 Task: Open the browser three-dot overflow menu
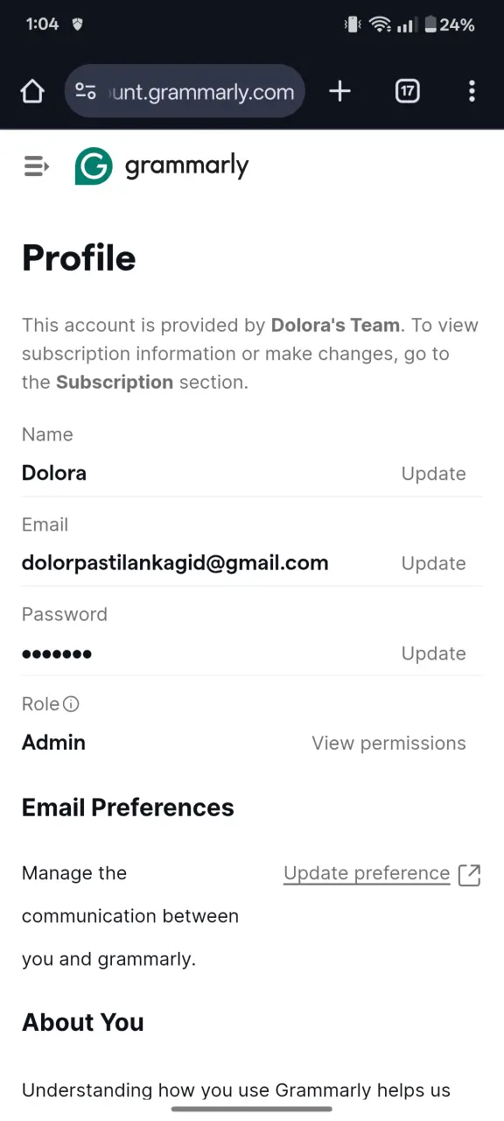click(x=472, y=91)
